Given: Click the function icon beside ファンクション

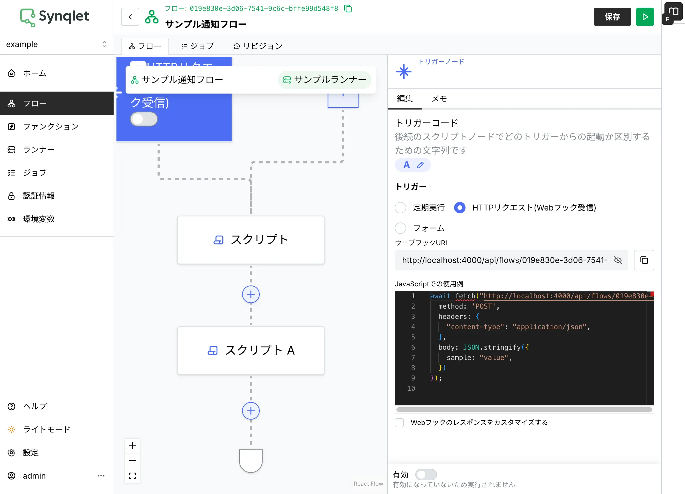Looking at the screenshot, I should pyautogui.click(x=11, y=126).
